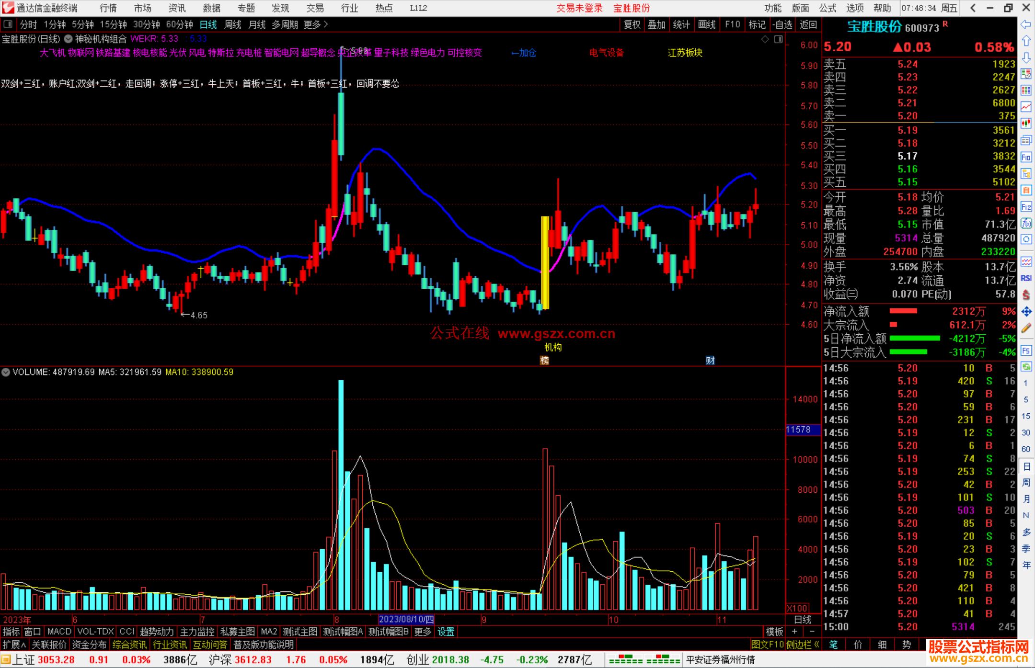Expand the 扩展 panel at bottom left

[14, 645]
